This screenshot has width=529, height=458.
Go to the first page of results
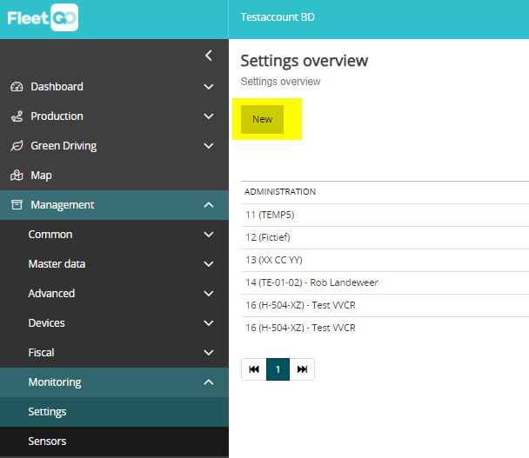click(254, 369)
